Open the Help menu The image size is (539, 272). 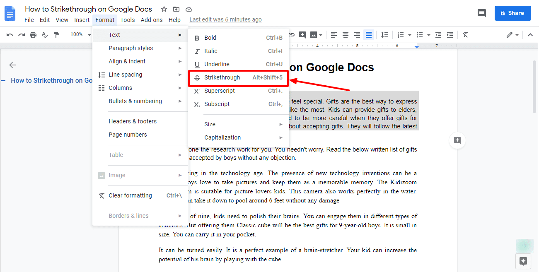click(x=174, y=20)
